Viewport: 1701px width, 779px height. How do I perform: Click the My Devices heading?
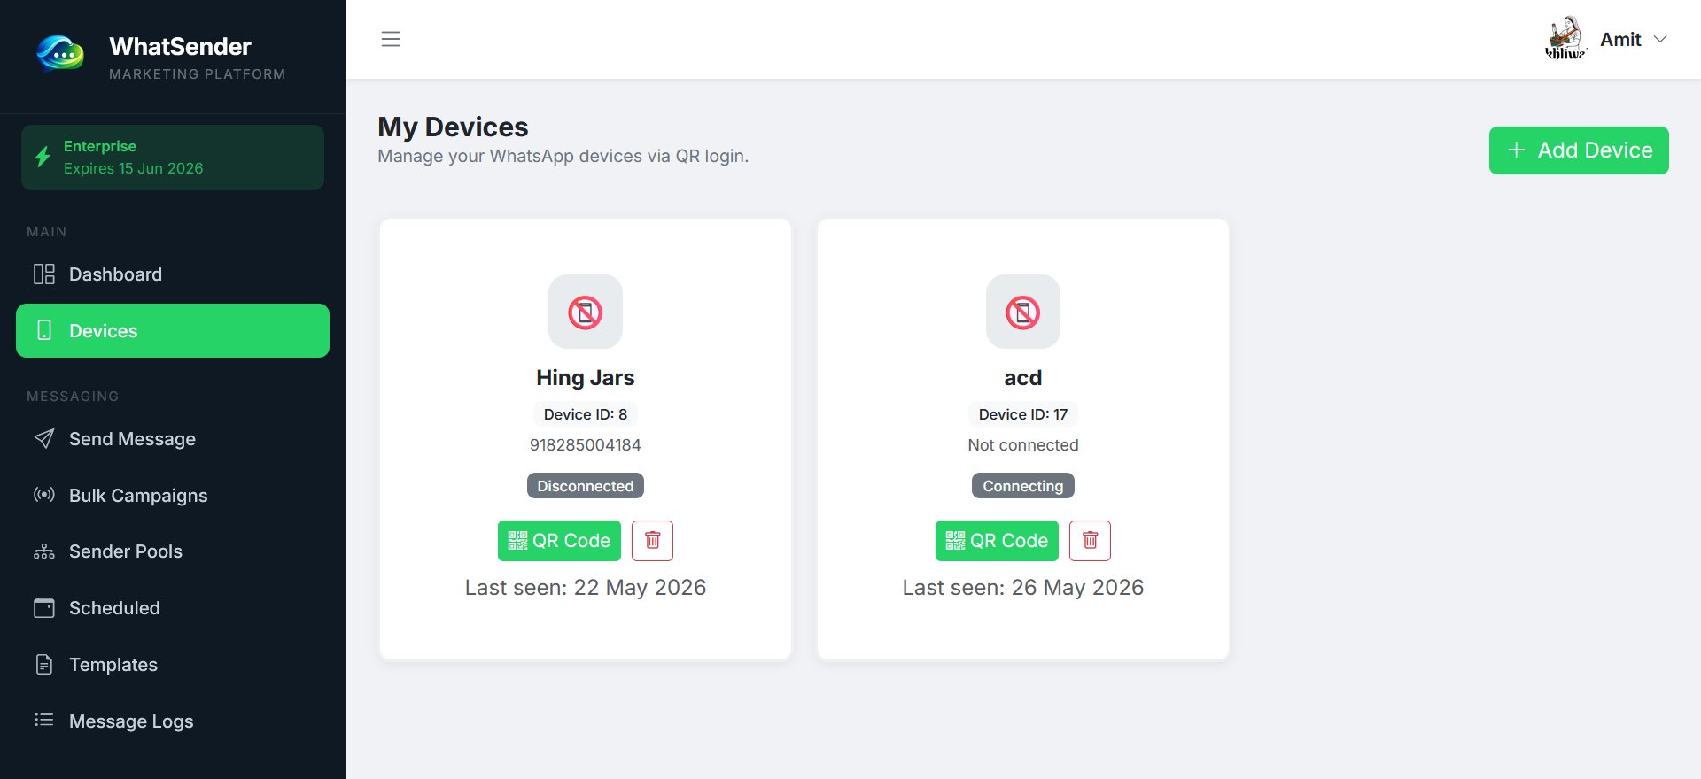coord(453,127)
